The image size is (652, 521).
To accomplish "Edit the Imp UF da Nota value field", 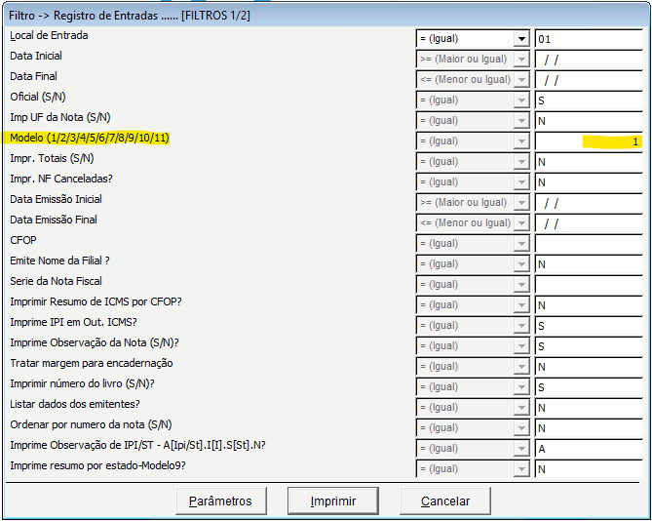I will tap(589, 121).
